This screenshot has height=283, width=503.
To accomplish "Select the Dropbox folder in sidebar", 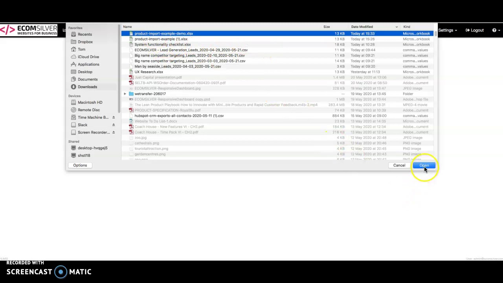I will click(85, 42).
